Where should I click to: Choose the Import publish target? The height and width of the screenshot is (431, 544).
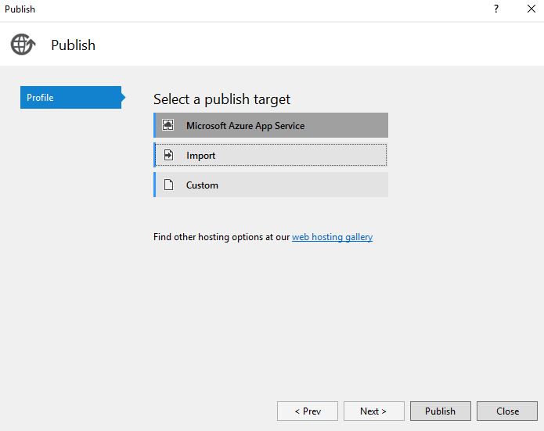click(271, 155)
